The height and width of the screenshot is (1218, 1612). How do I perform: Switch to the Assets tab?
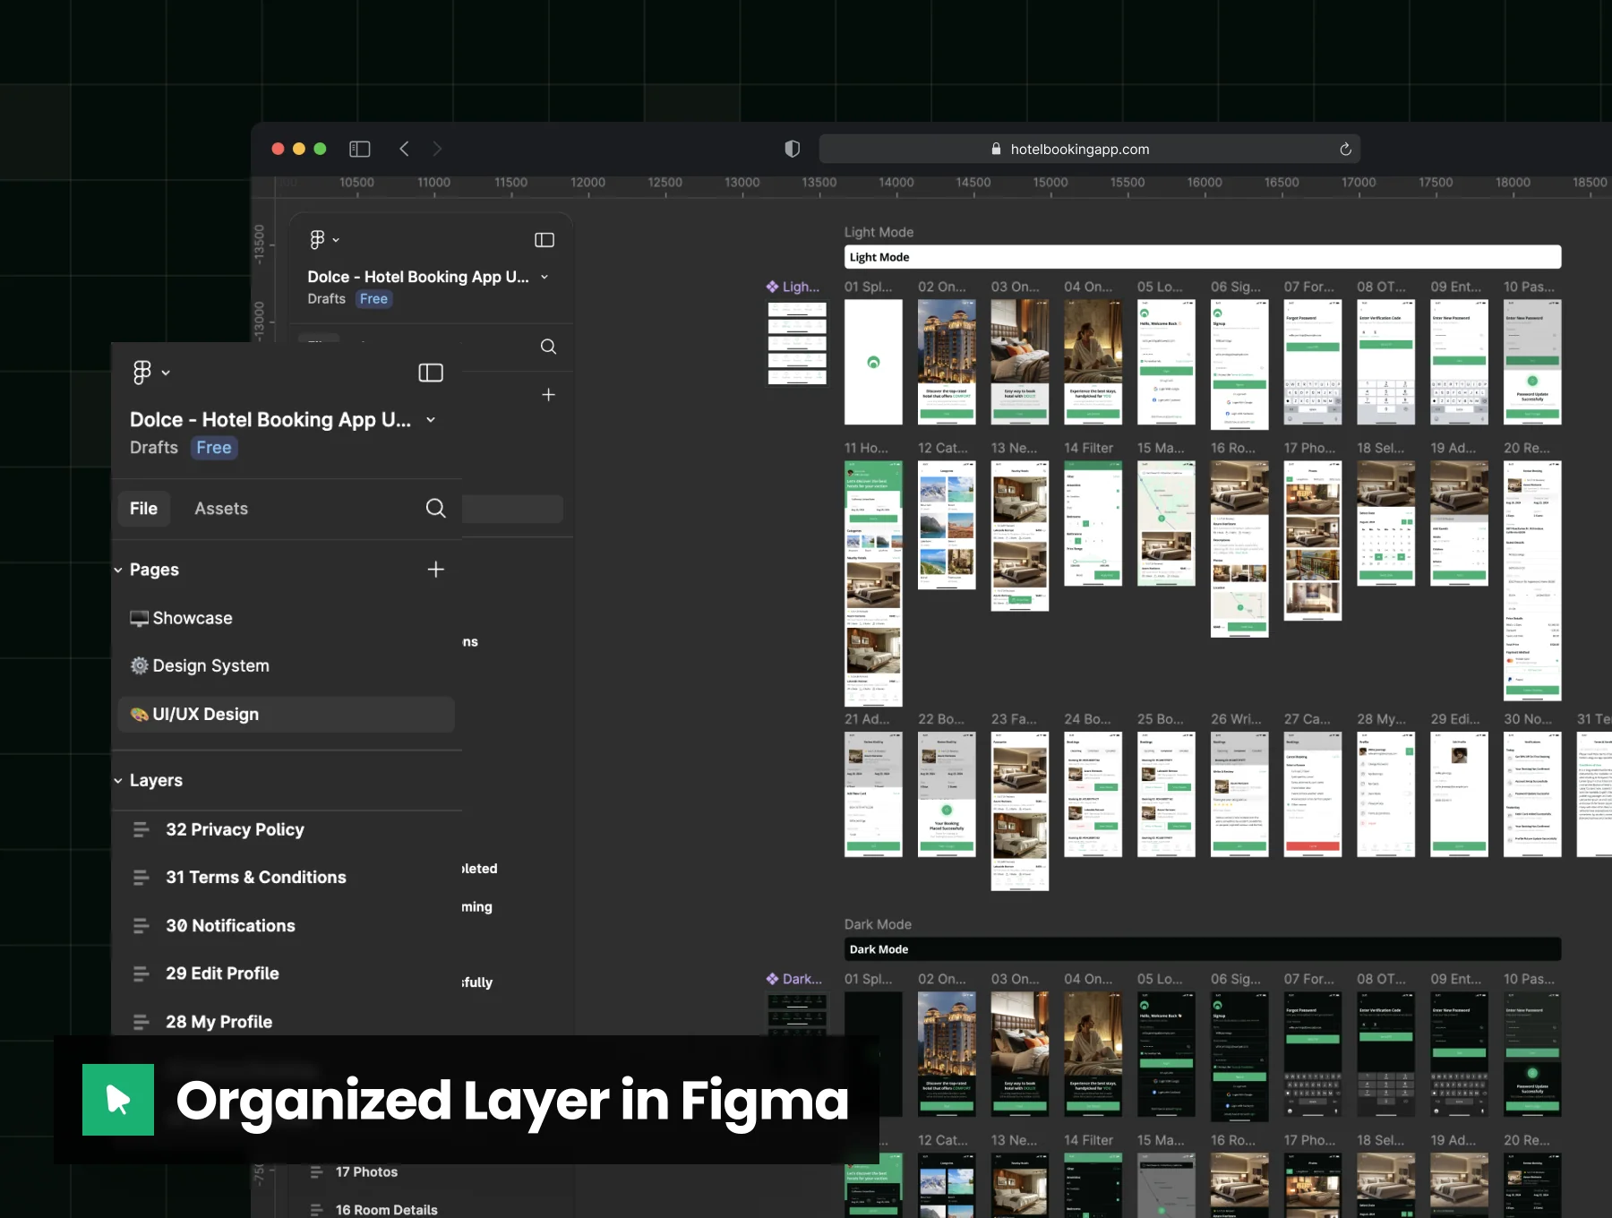click(x=221, y=509)
